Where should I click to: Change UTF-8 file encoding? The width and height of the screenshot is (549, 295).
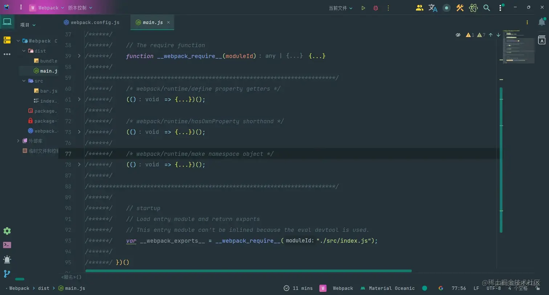pos(493,288)
